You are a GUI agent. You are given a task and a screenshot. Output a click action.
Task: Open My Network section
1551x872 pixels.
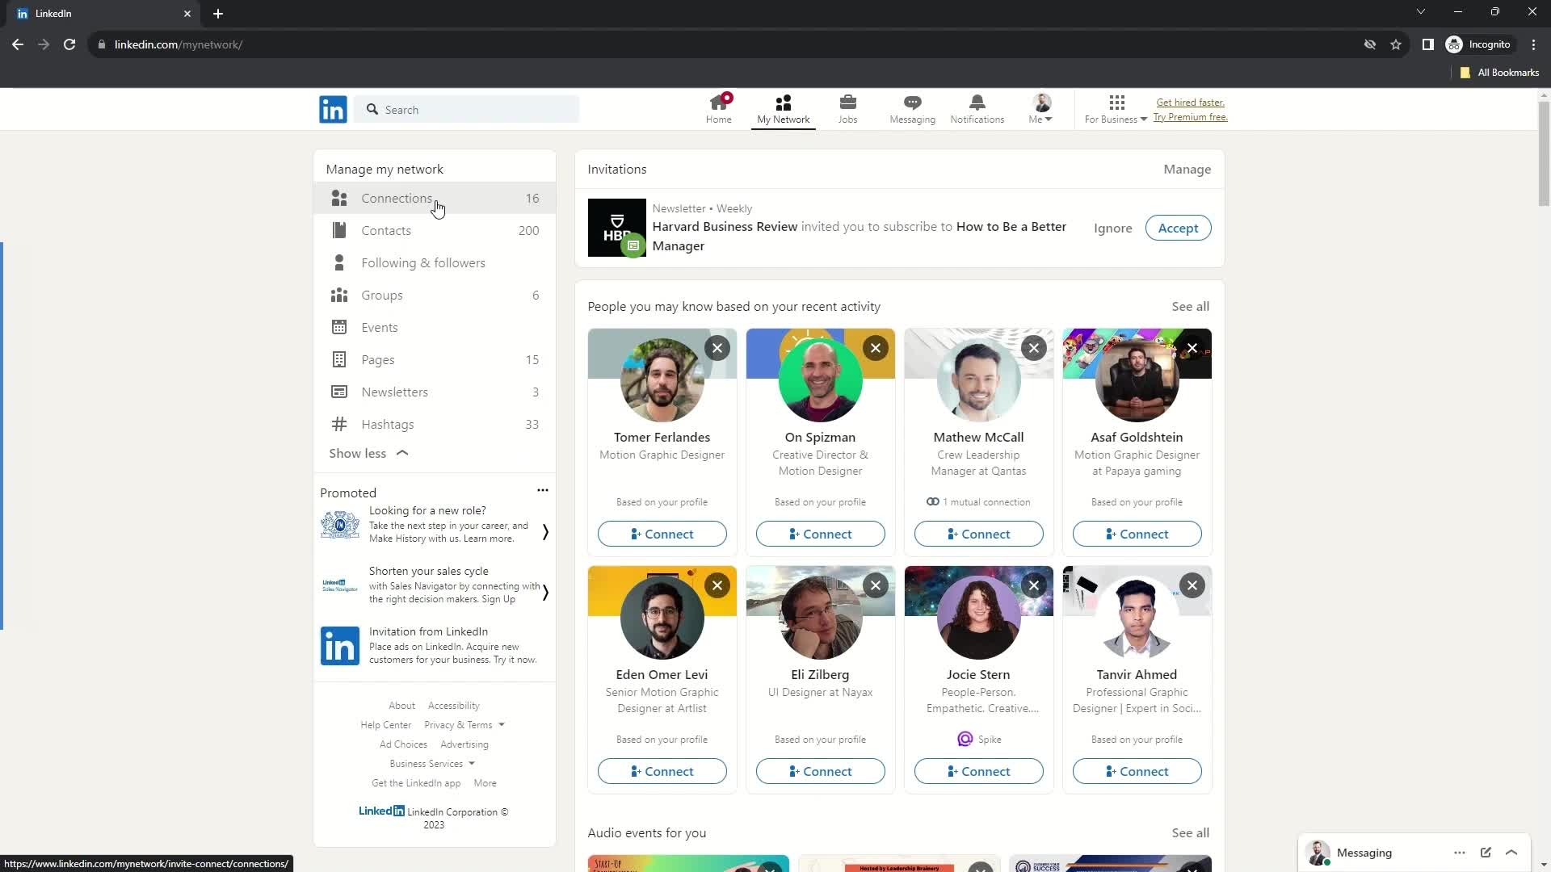click(x=783, y=109)
